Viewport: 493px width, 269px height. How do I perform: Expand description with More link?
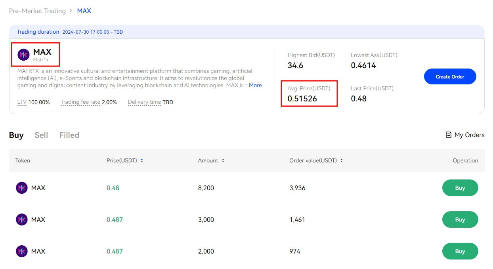point(255,85)
